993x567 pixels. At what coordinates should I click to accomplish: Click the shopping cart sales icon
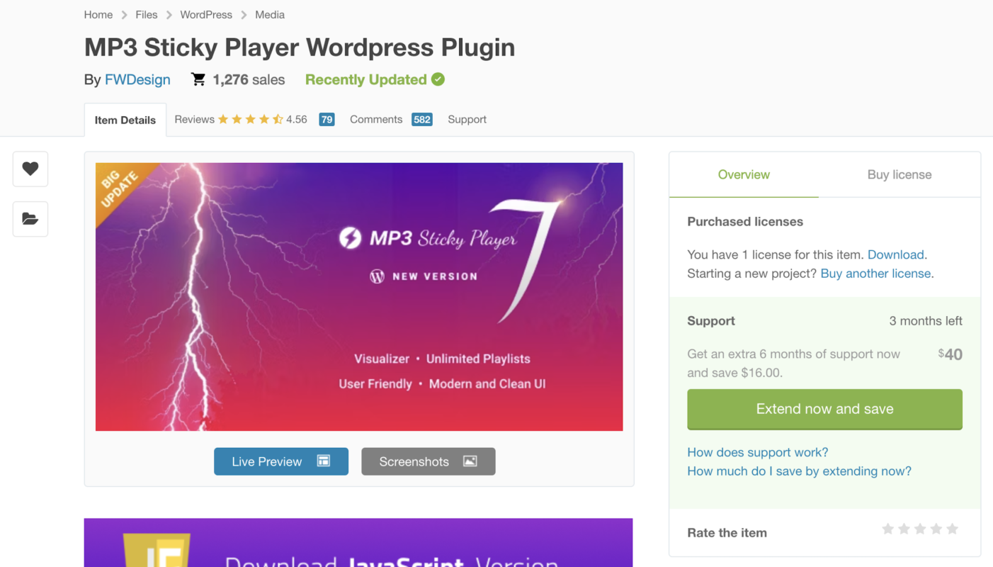(198, 79)
